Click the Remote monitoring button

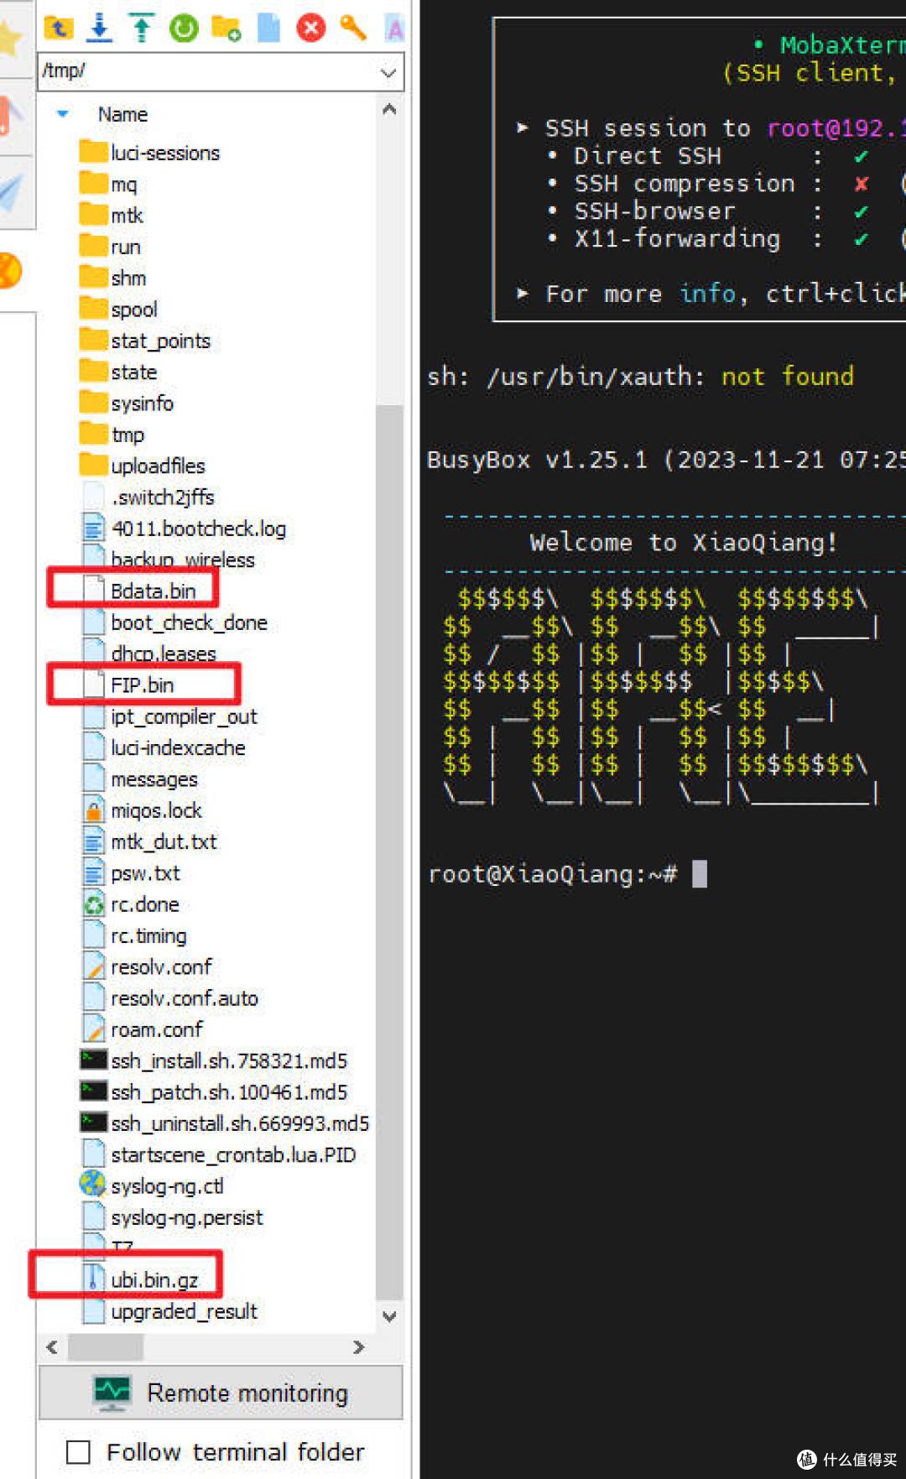pyautogui.click(x=221, y=1393)
